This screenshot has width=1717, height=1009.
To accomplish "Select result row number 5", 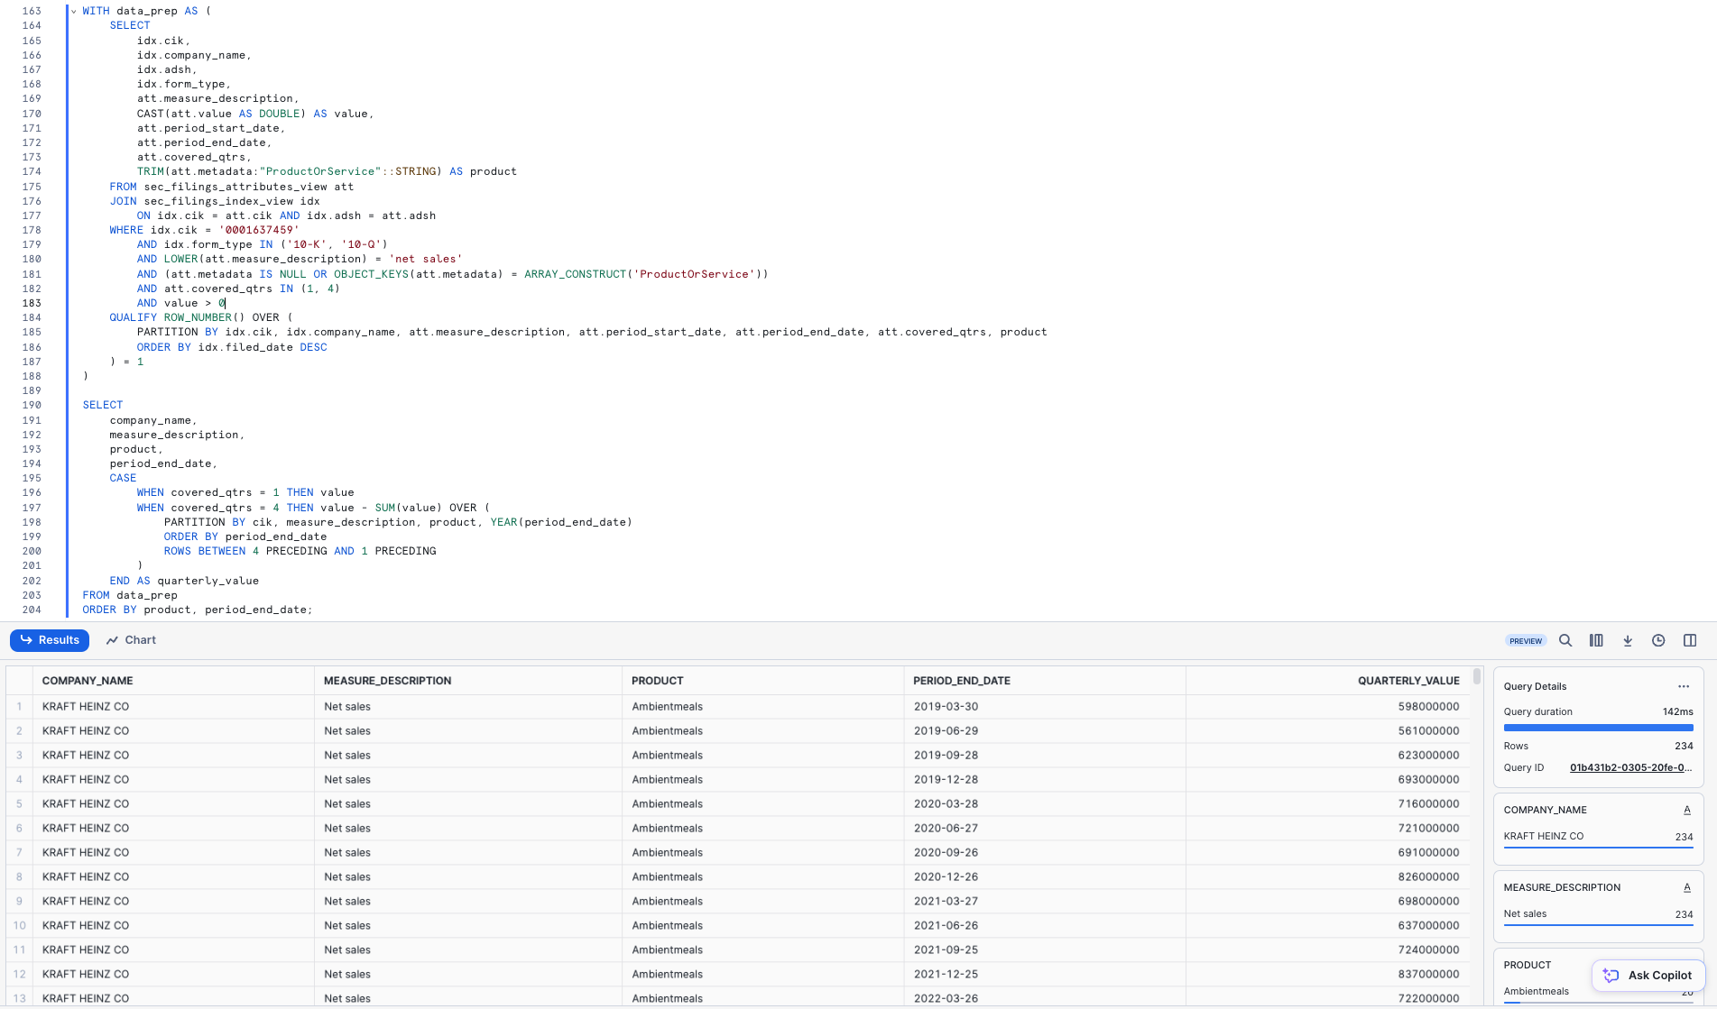I will pos(19,803).
